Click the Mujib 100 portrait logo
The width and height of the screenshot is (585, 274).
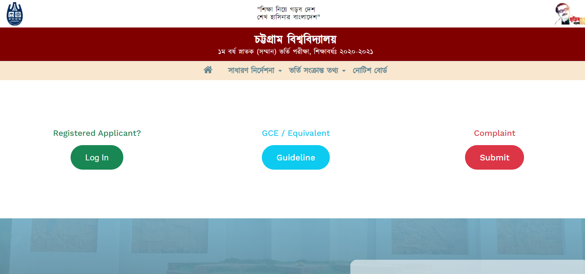569,14
